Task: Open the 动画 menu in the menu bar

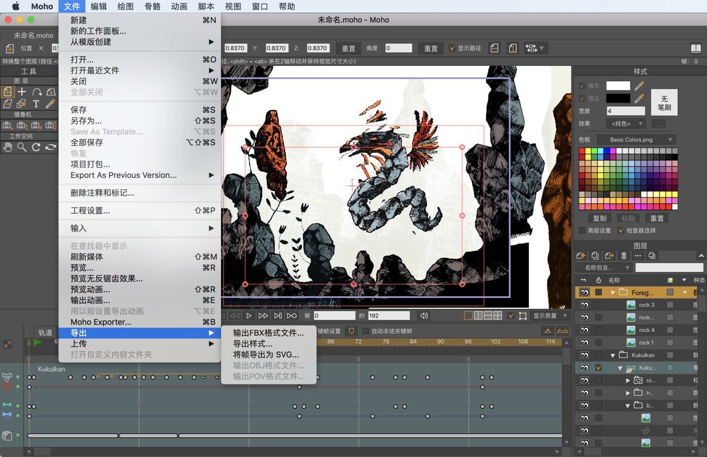Action: click(179, 6)
